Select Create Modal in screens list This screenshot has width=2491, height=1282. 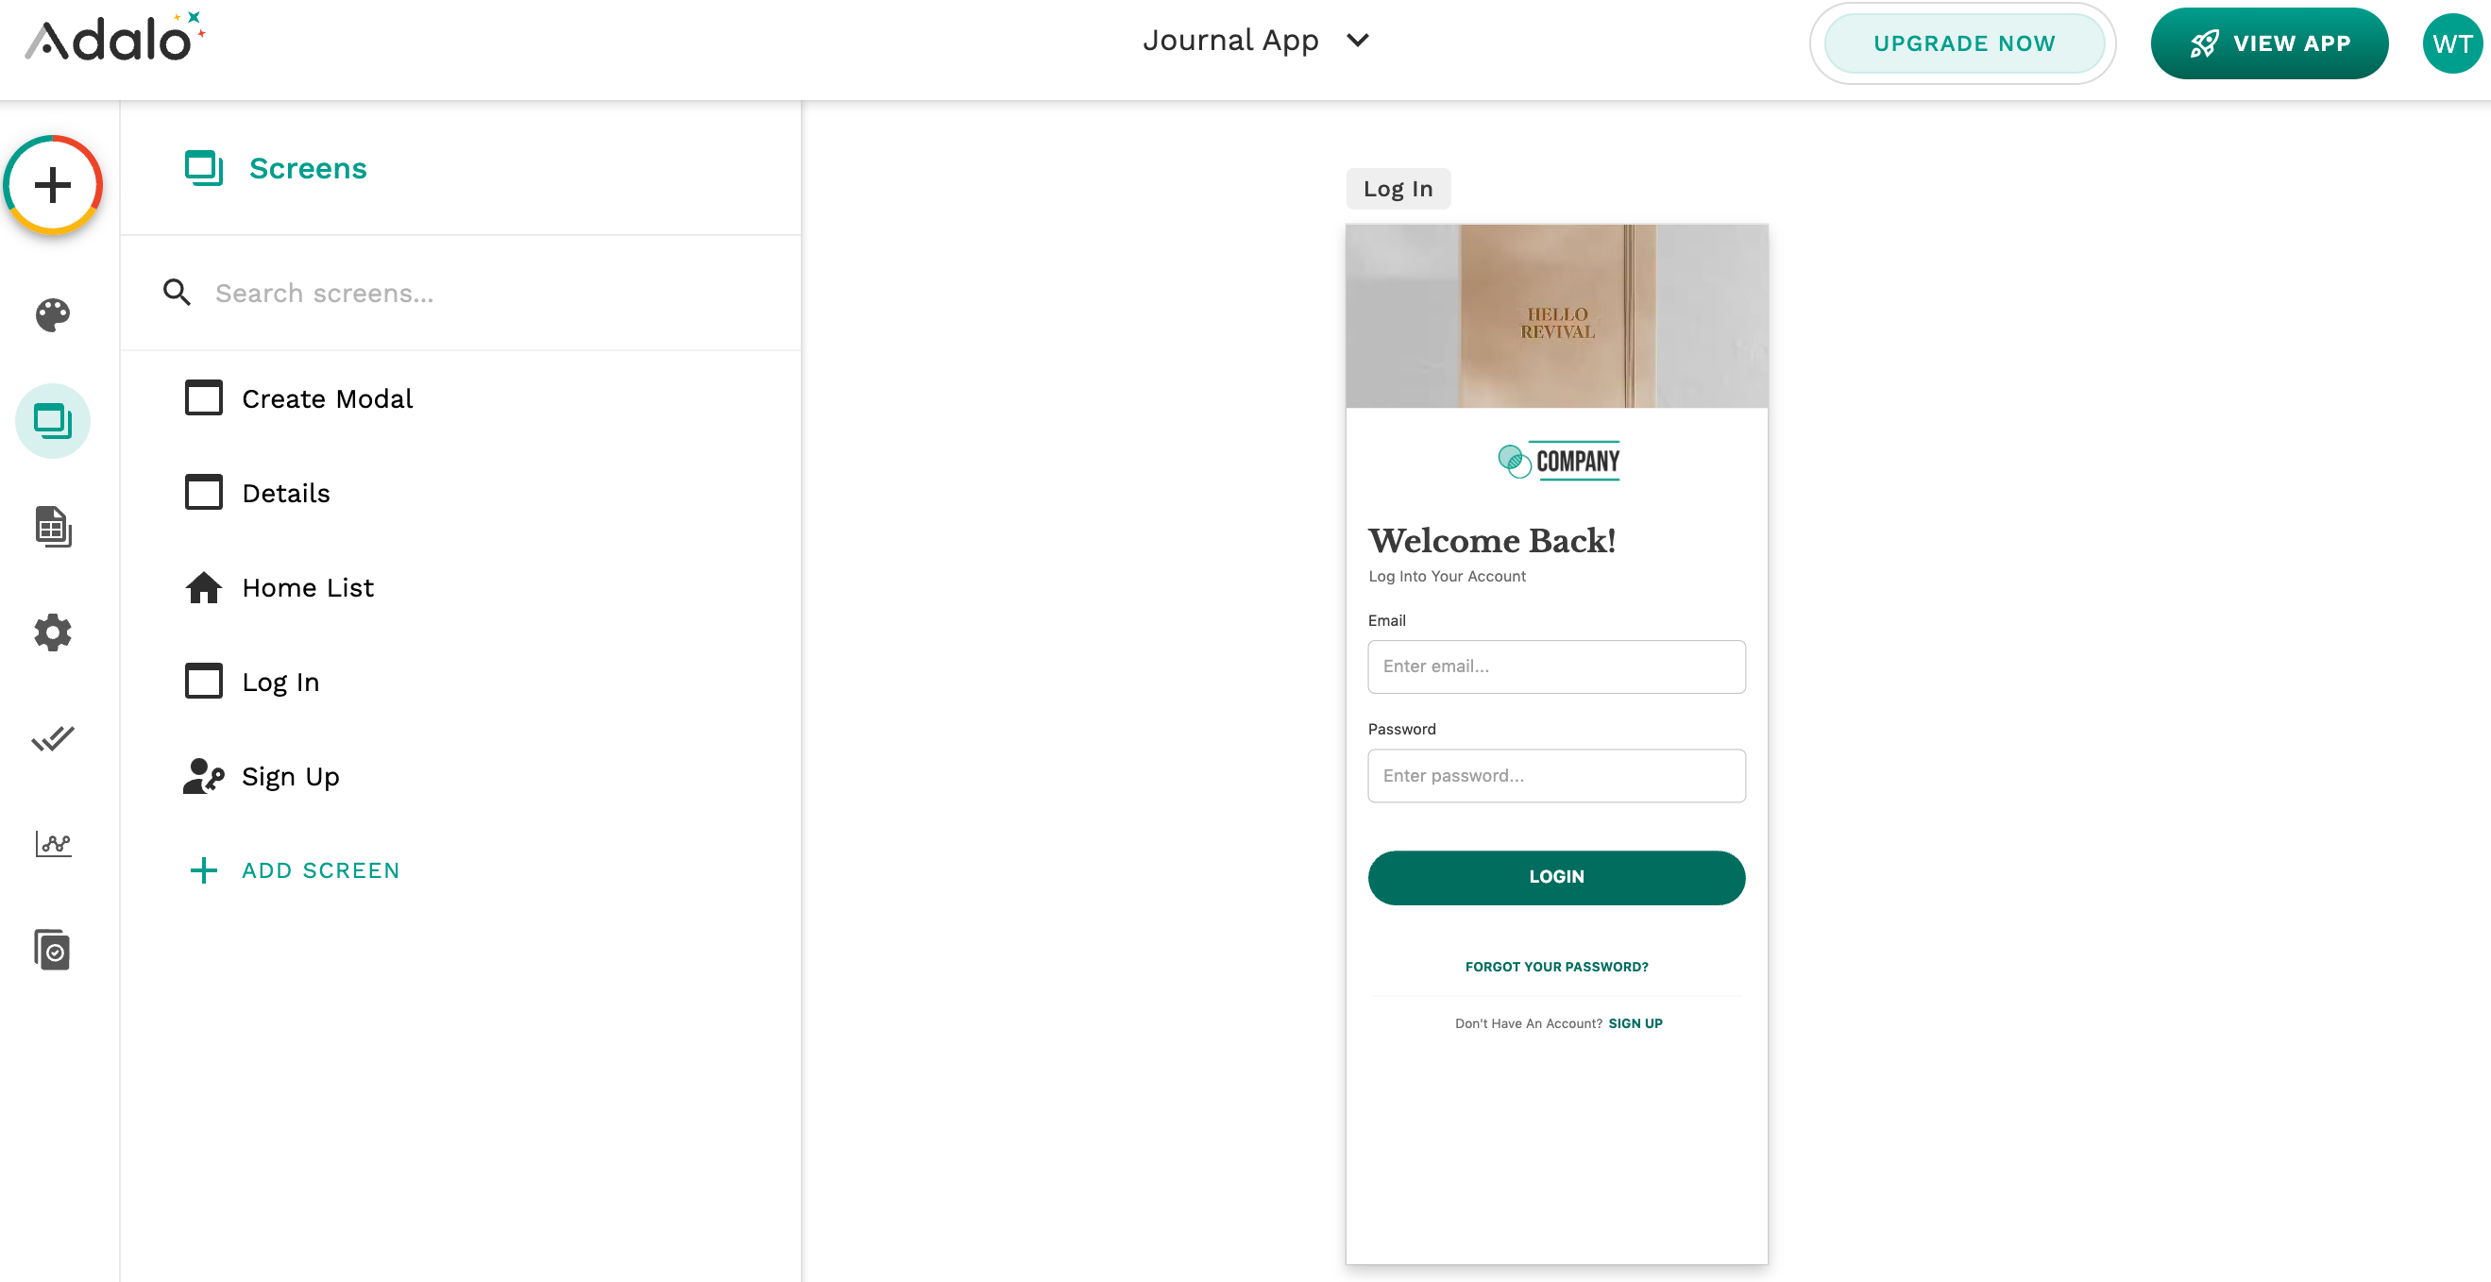[x=327, y=398]
